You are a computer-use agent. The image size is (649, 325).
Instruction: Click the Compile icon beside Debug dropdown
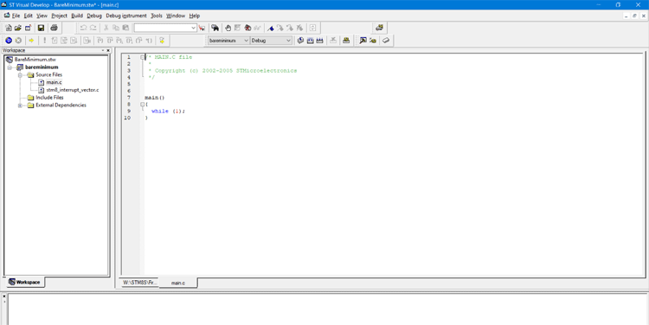pos(300,41)
